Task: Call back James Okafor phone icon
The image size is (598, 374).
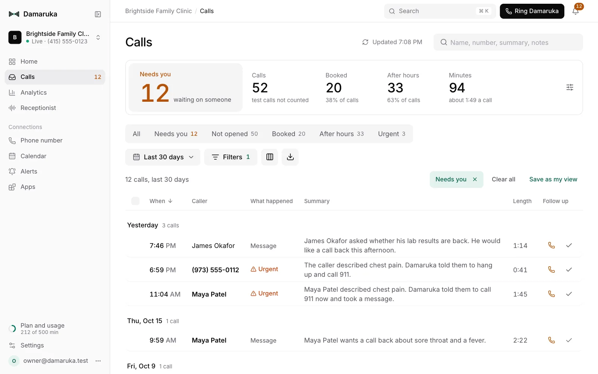Action: tap(551, 245)
